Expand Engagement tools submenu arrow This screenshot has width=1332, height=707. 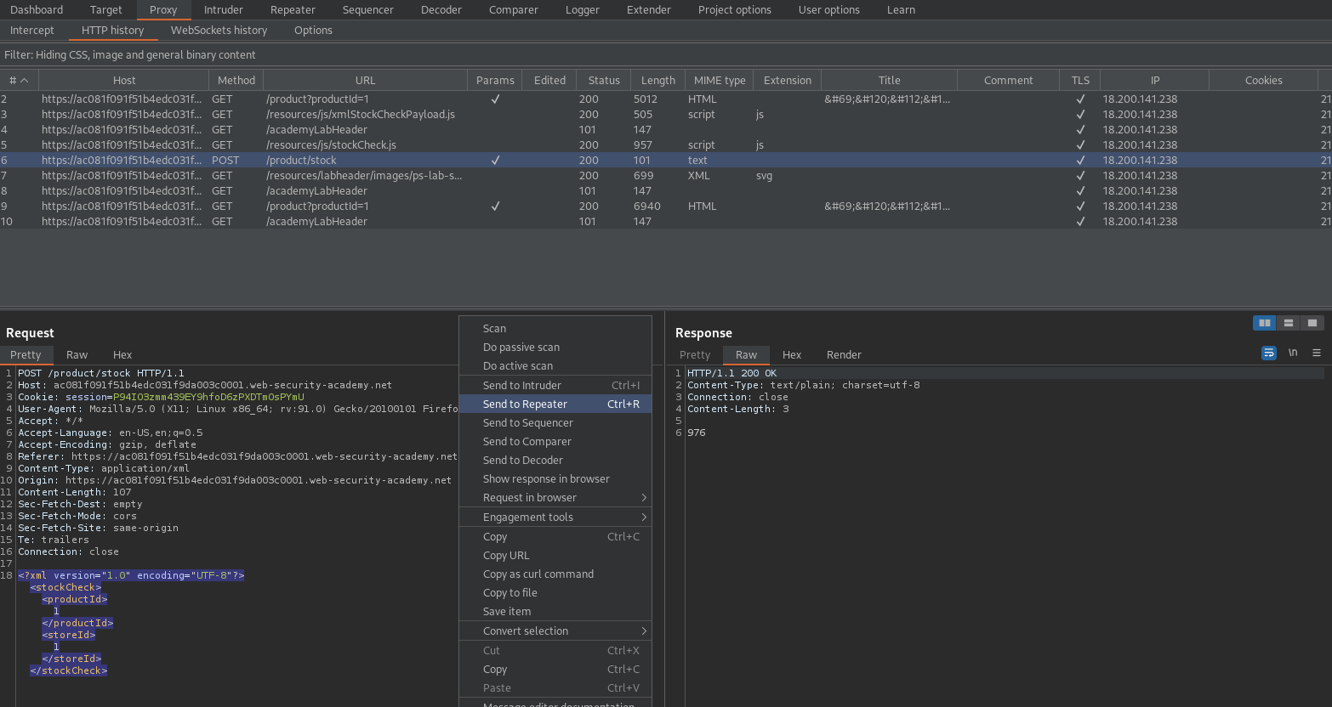point(644,518)
